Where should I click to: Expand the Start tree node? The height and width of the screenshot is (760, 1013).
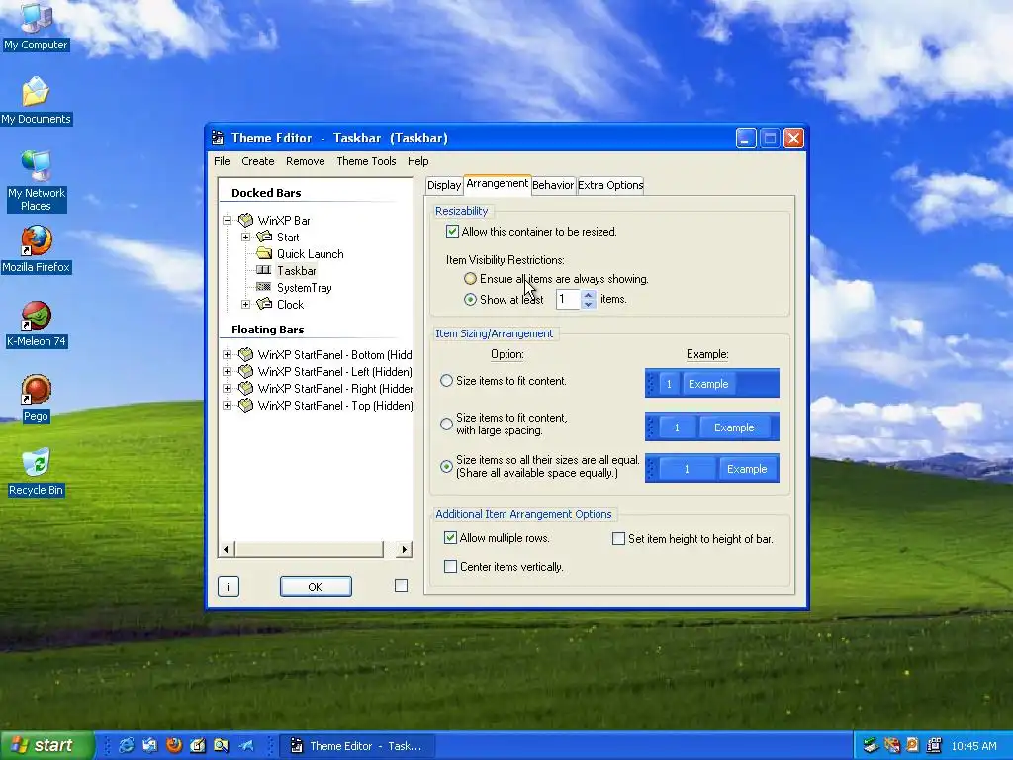[x=245, y=237]
